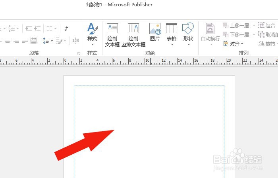Click 绘制文本框 draw text box
278x178 pixels.
[x=112, y=35]
